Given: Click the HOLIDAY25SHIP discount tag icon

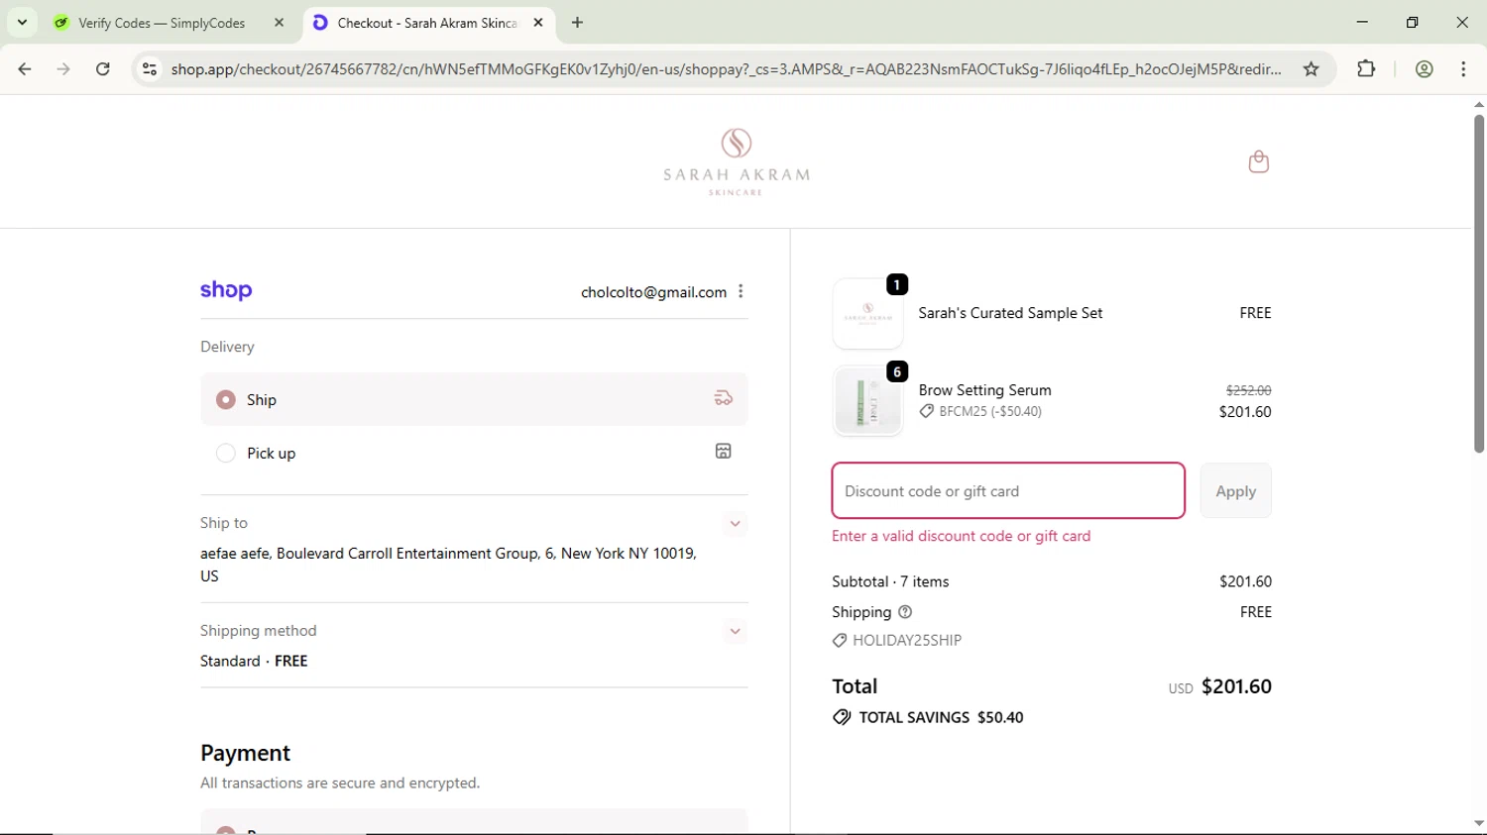Looking at the screenshot, I should coord(840,641).
